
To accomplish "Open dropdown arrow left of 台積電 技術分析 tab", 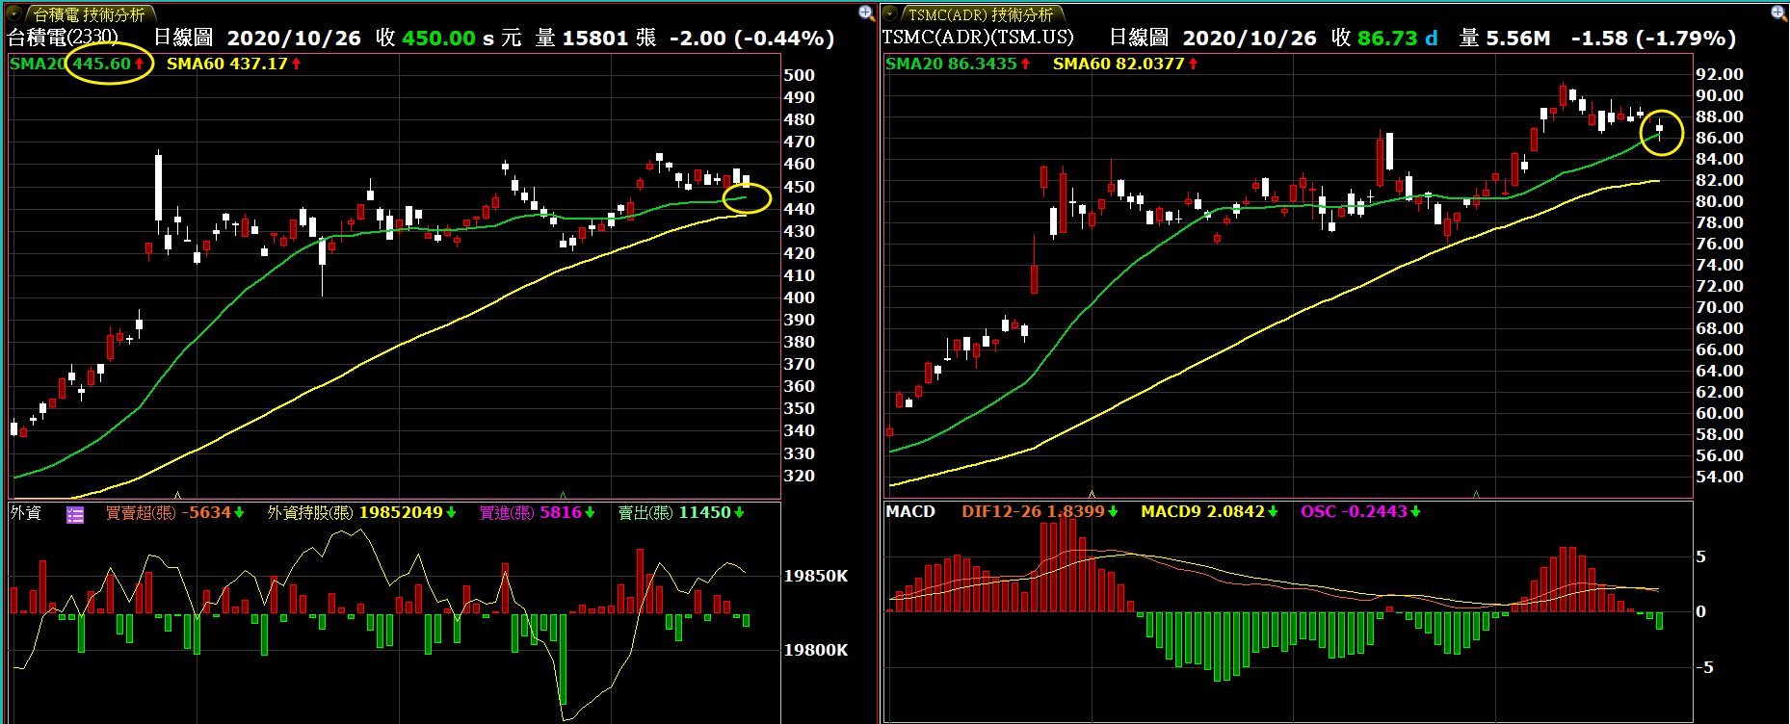I will point(14,13).
